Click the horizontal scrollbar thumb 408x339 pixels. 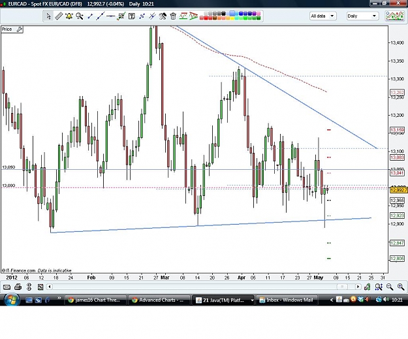coord(342,287)
